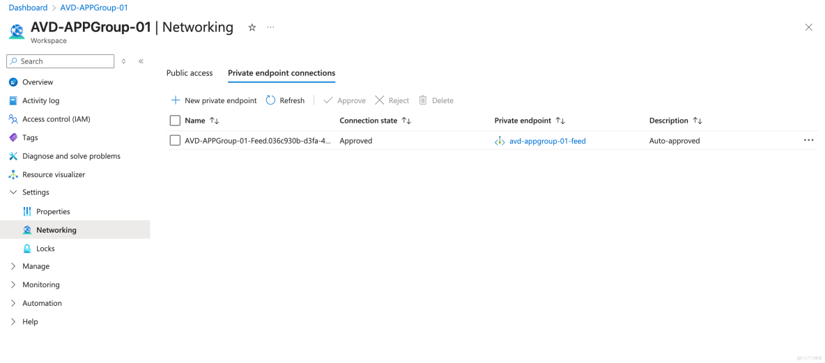Switch to Public access tab
This screenshot has width=825, height=363.
(x=190, y=73)
